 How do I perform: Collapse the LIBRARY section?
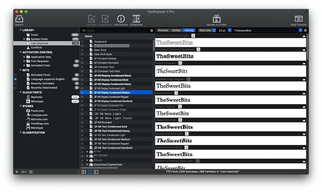(x=21, y=30)
